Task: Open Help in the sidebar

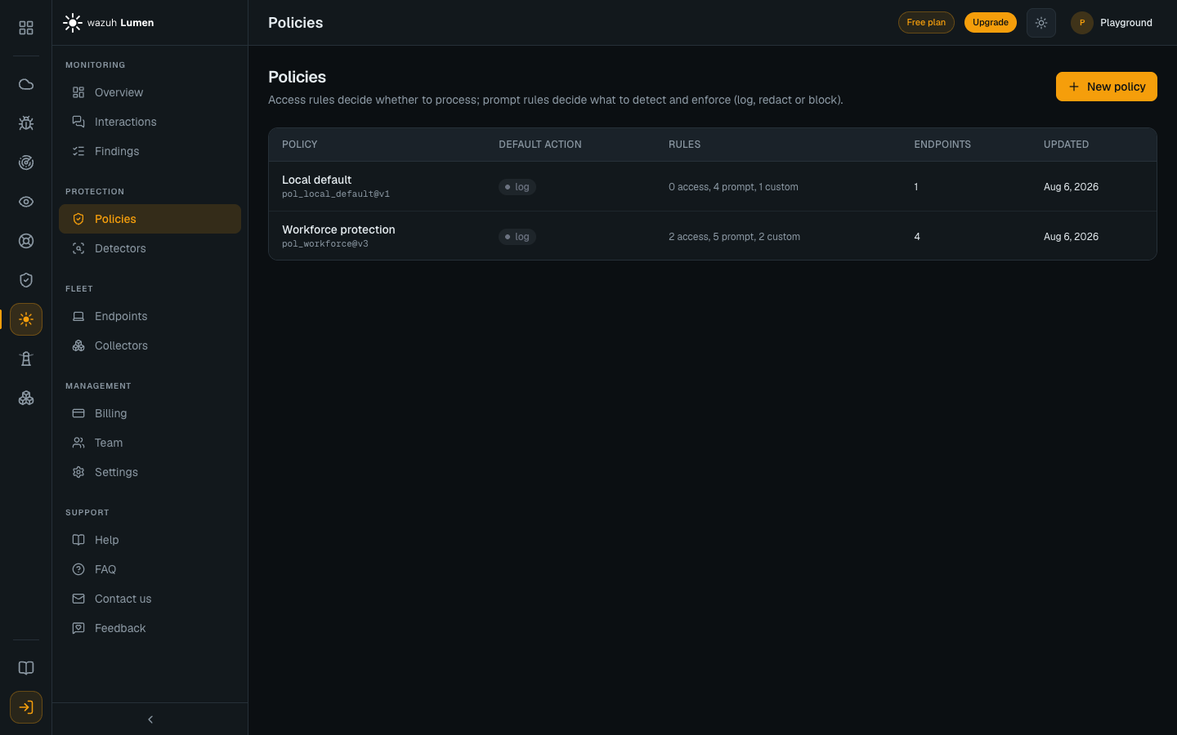Action: coord(150,540)
